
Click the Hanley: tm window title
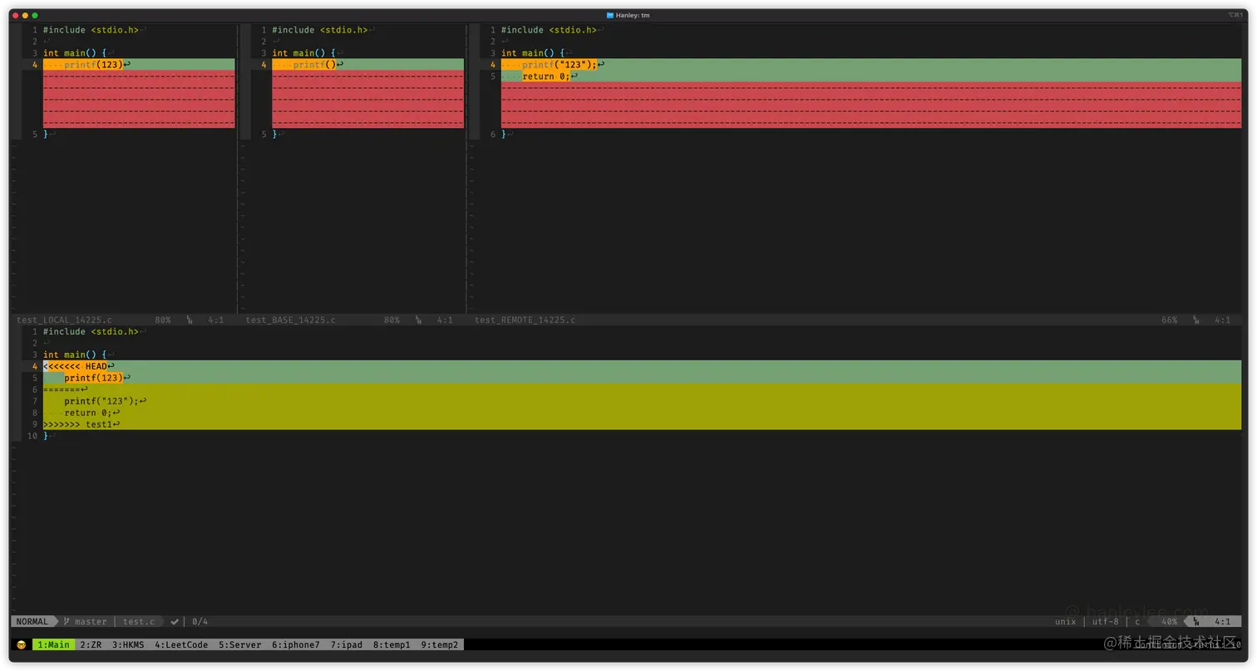(x=633, y=15)
